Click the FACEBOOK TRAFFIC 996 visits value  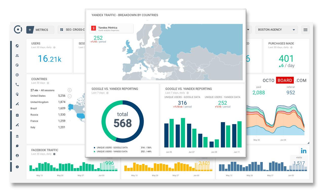click(x=110, y=163)
